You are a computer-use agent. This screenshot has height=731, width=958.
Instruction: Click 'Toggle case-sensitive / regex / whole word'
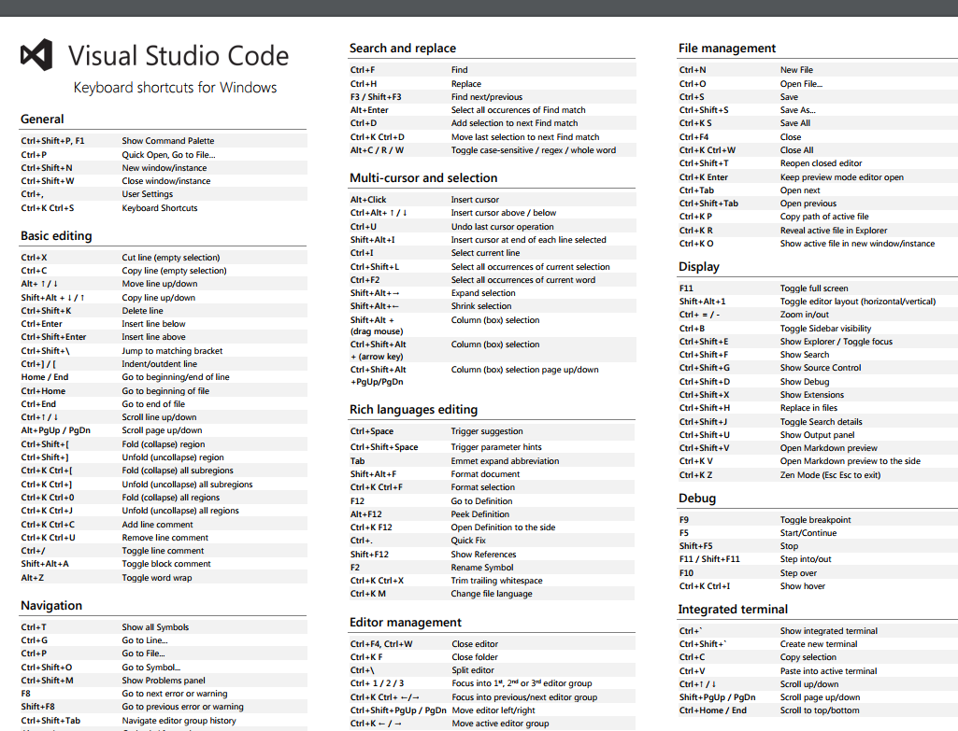534,150
